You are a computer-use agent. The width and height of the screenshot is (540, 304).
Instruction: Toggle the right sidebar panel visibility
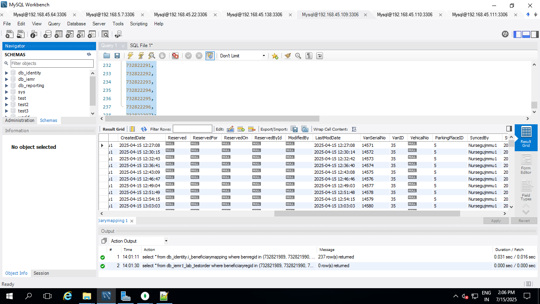(x=535, y=34)
